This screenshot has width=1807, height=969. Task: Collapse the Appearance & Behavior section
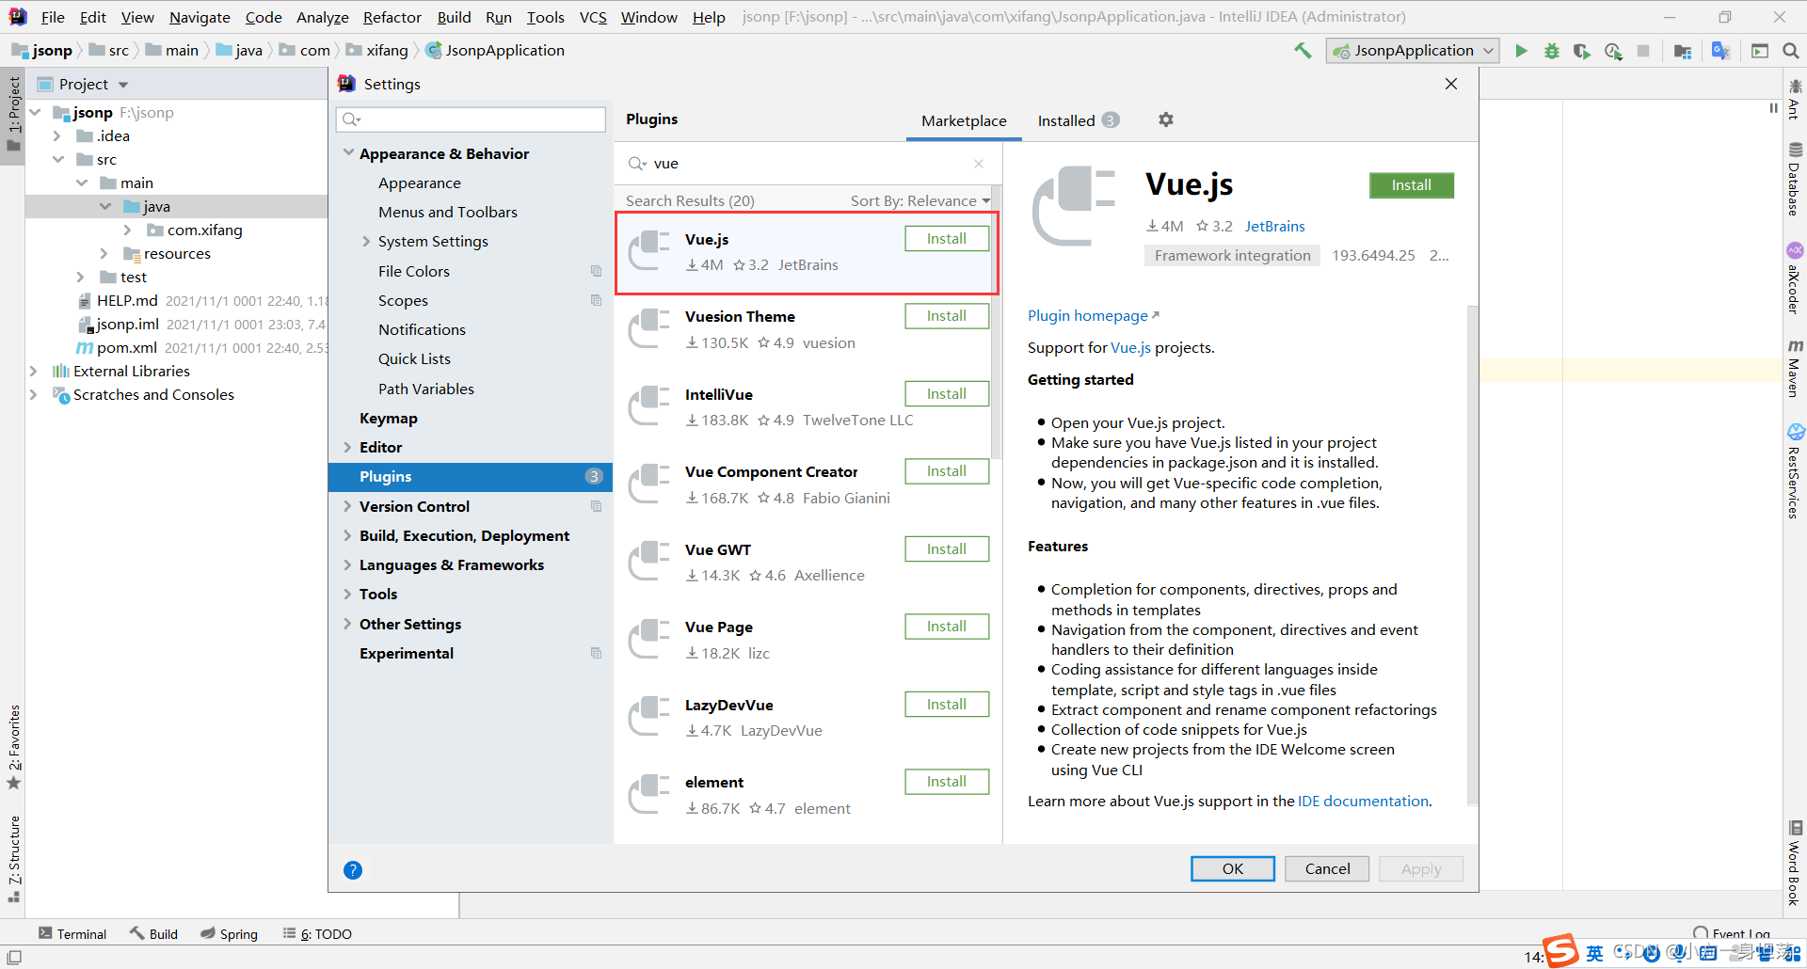point(349,153)
